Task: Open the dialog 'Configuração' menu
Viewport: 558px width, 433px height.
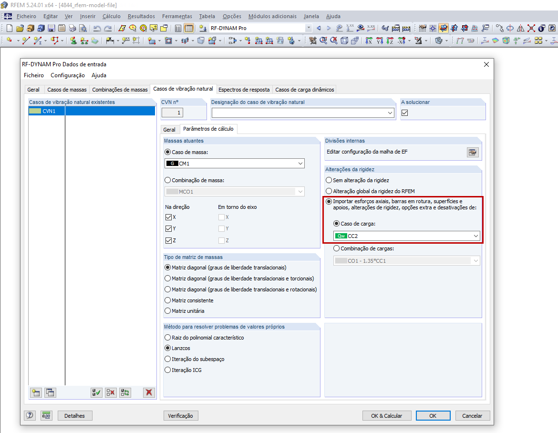Action: click(68, 75)
